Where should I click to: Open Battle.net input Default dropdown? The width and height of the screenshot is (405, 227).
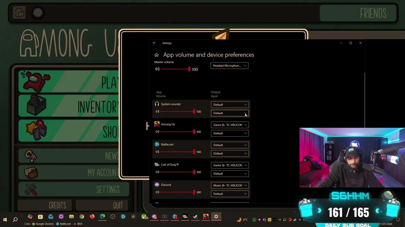pyautogui.click(x=230, y=154)
